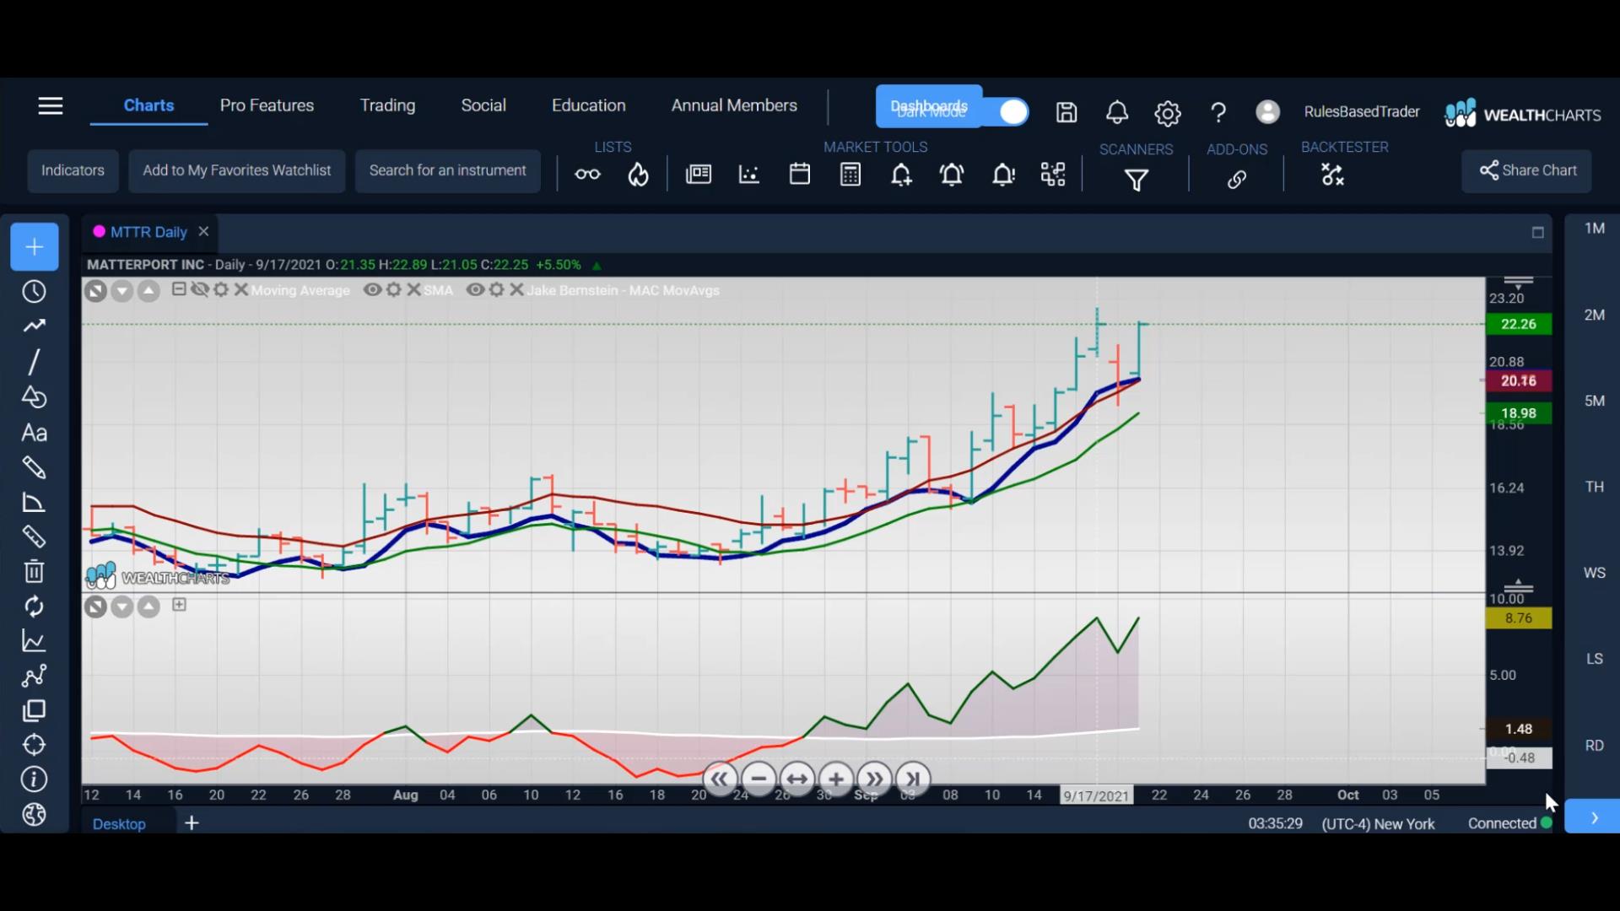
Task: Open the calculator market tool
Action: pos(850,175)
